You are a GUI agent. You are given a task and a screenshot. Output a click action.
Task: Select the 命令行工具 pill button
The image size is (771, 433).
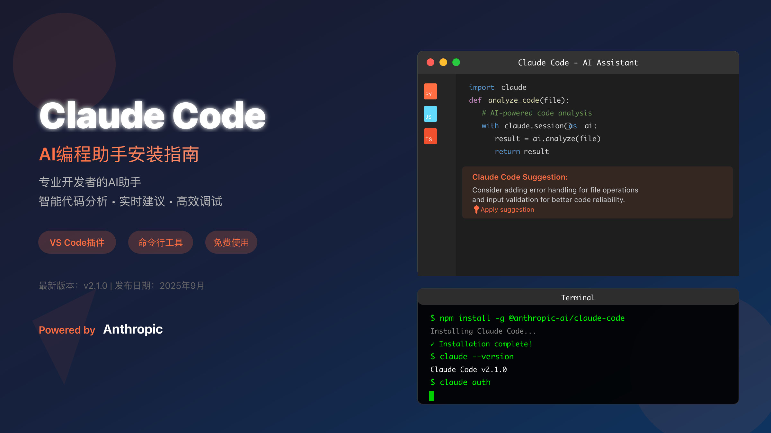[x=161, y=242]
